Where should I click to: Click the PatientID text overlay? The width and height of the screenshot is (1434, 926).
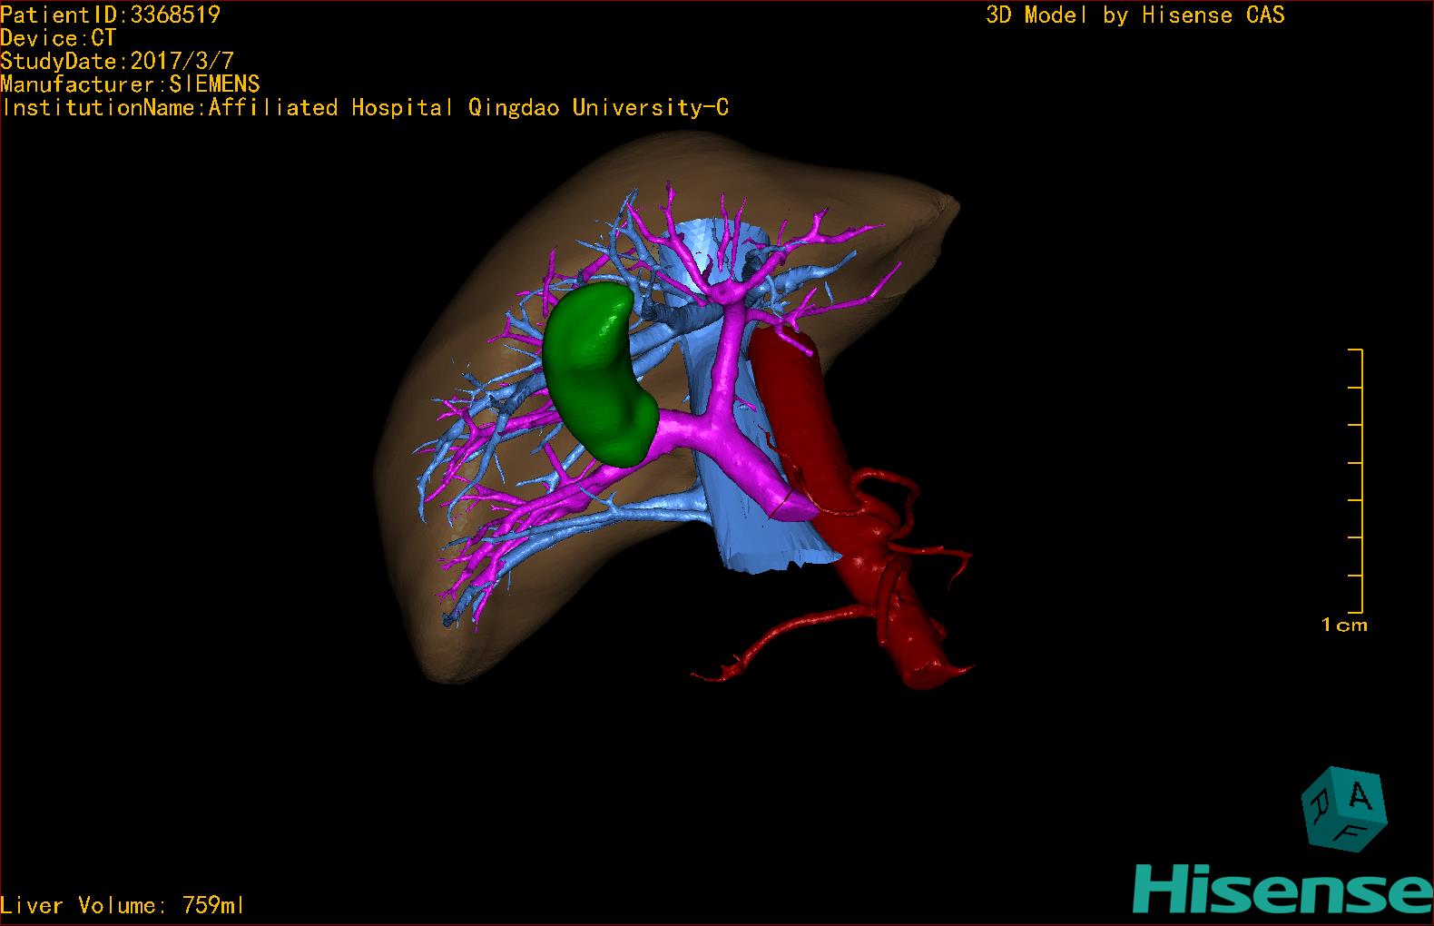point(110,15)
